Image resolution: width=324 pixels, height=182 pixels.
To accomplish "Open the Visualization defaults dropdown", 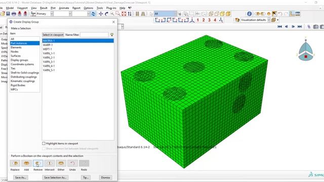I will pos(269,20).
